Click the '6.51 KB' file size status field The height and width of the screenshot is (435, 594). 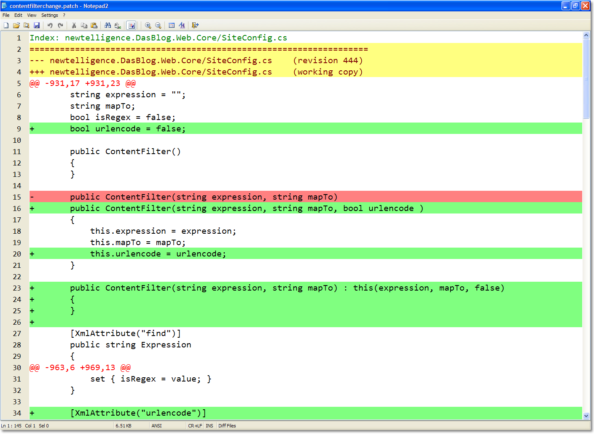tap(124, 426)
